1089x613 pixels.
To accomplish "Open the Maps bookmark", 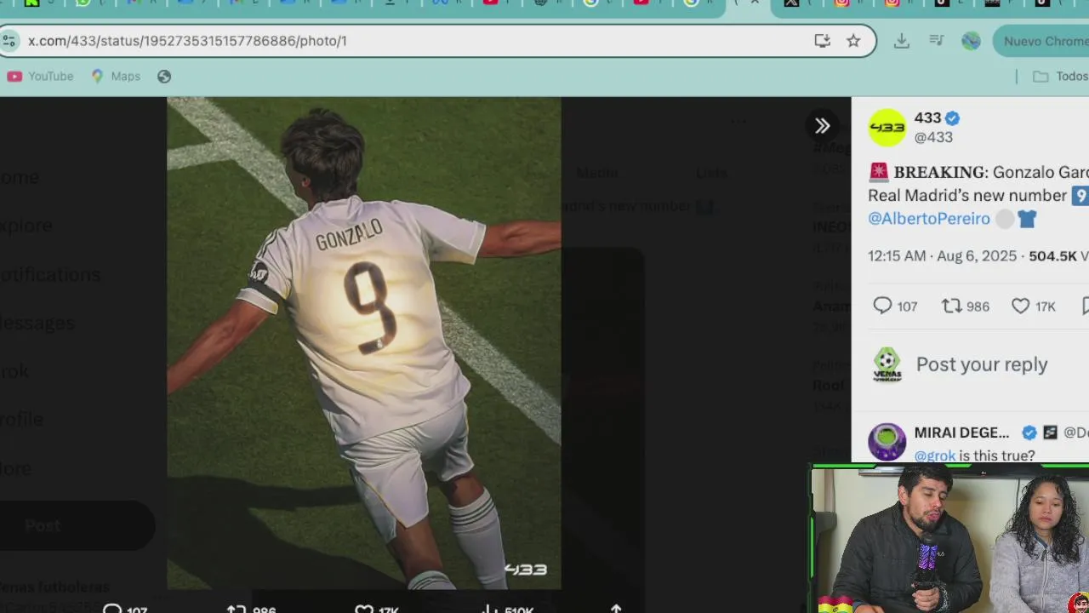I will [116, 77].
